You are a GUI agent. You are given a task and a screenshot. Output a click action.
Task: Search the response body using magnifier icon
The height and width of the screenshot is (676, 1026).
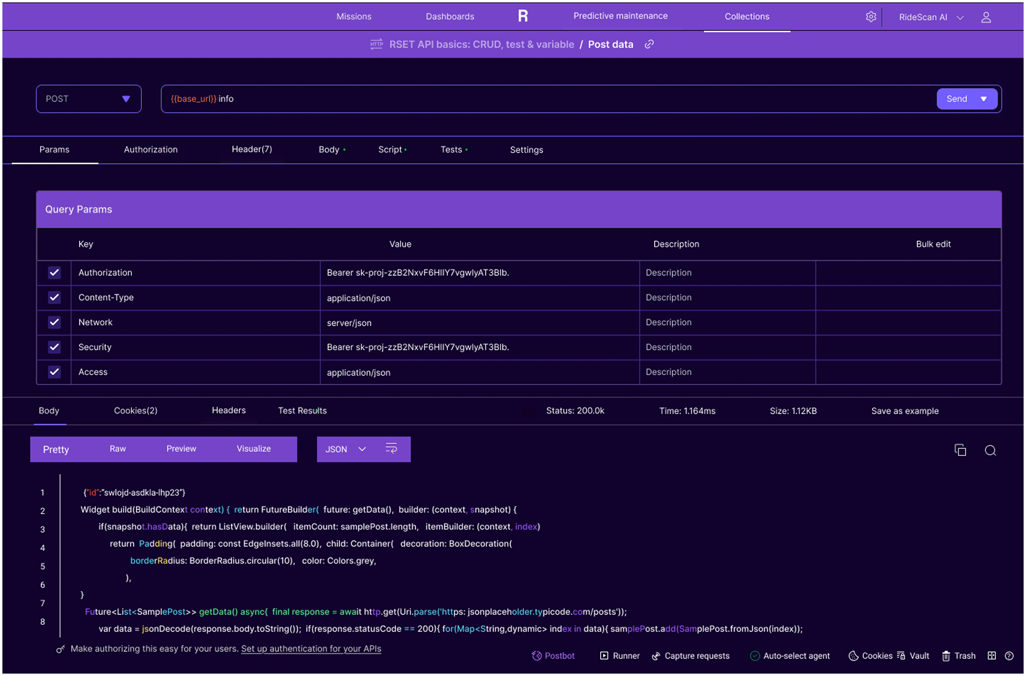click(990, 451)
